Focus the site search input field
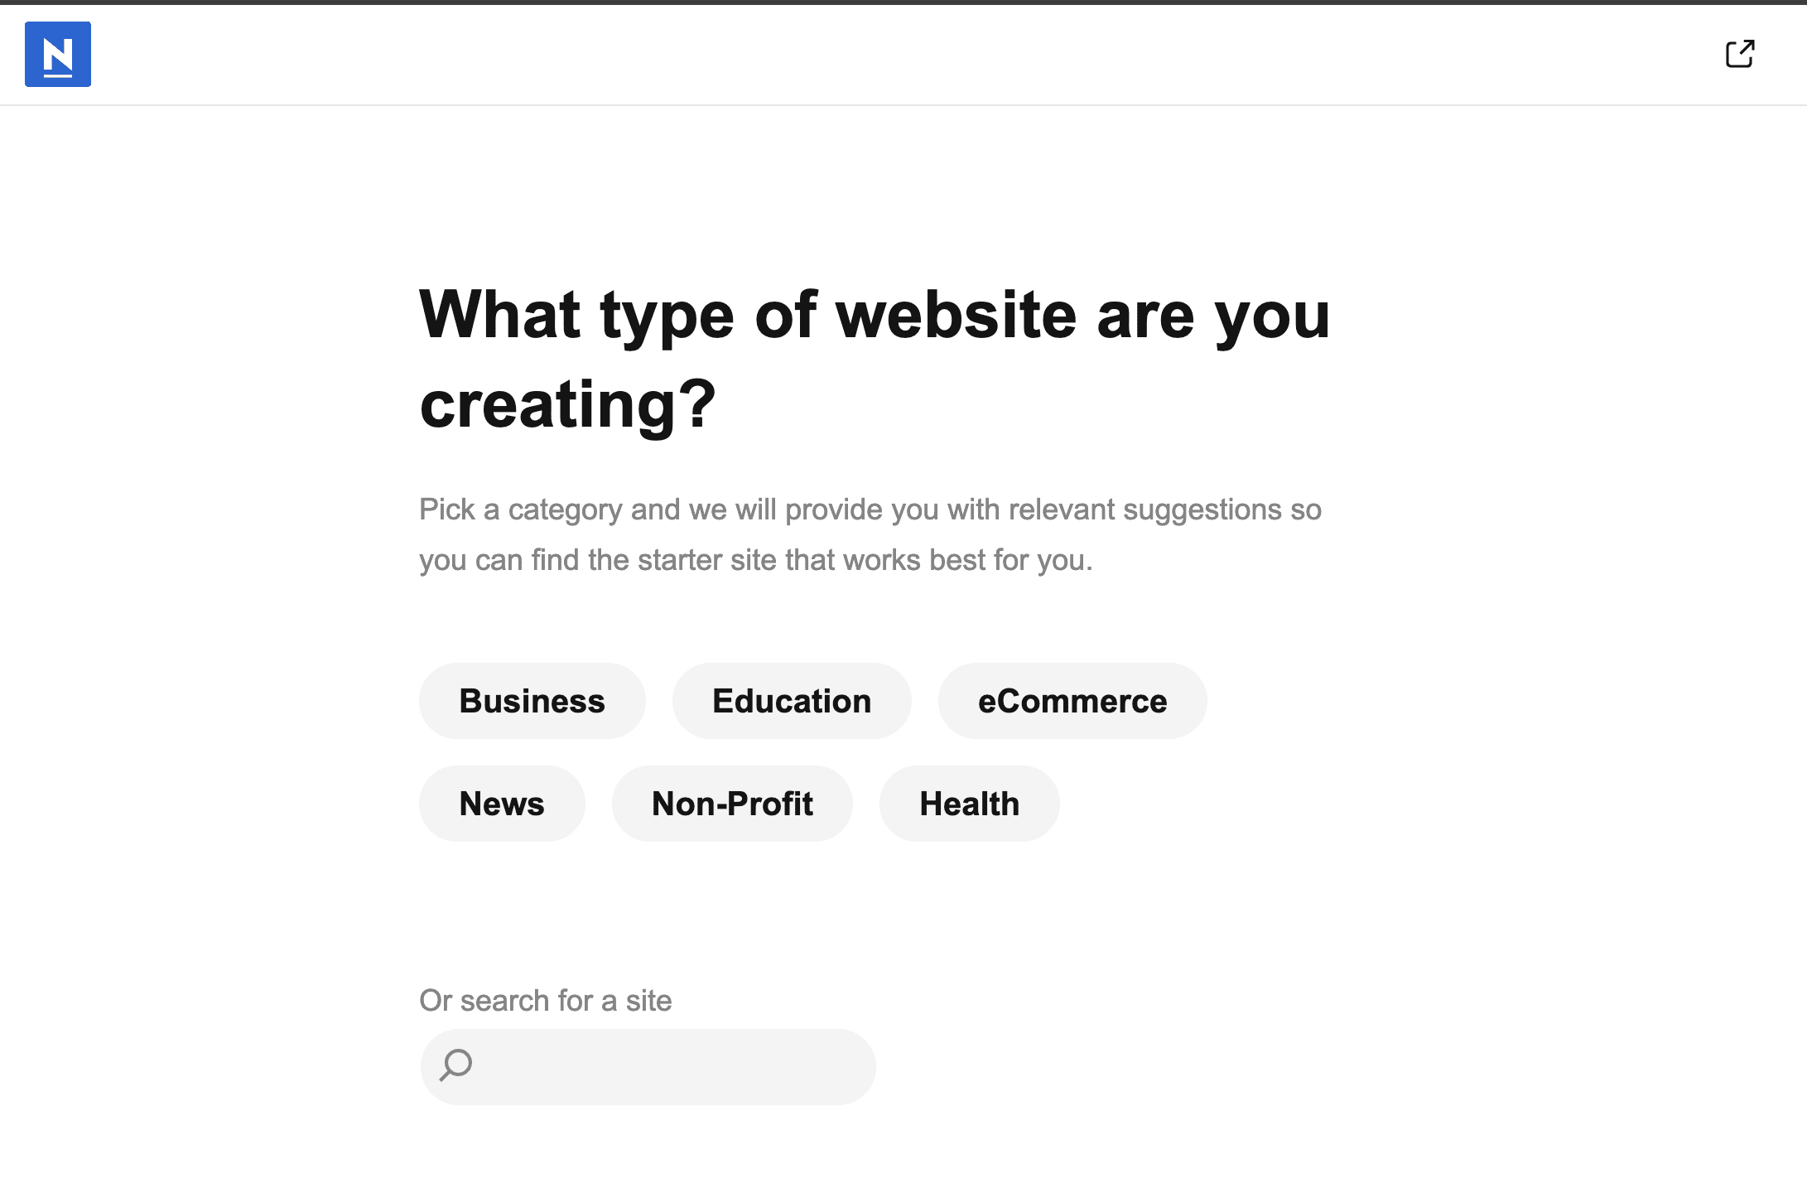 (x=663, y=1067)
